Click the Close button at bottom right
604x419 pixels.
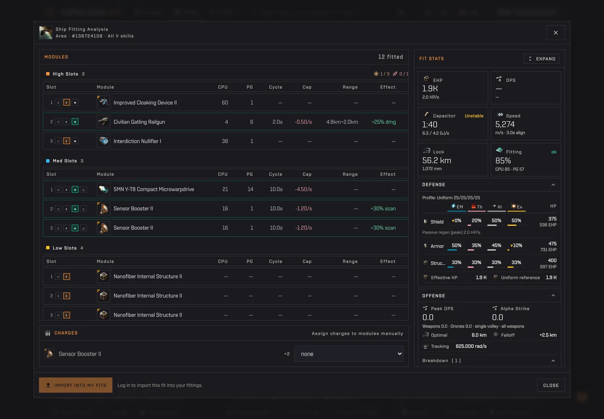tap(551, 385)
